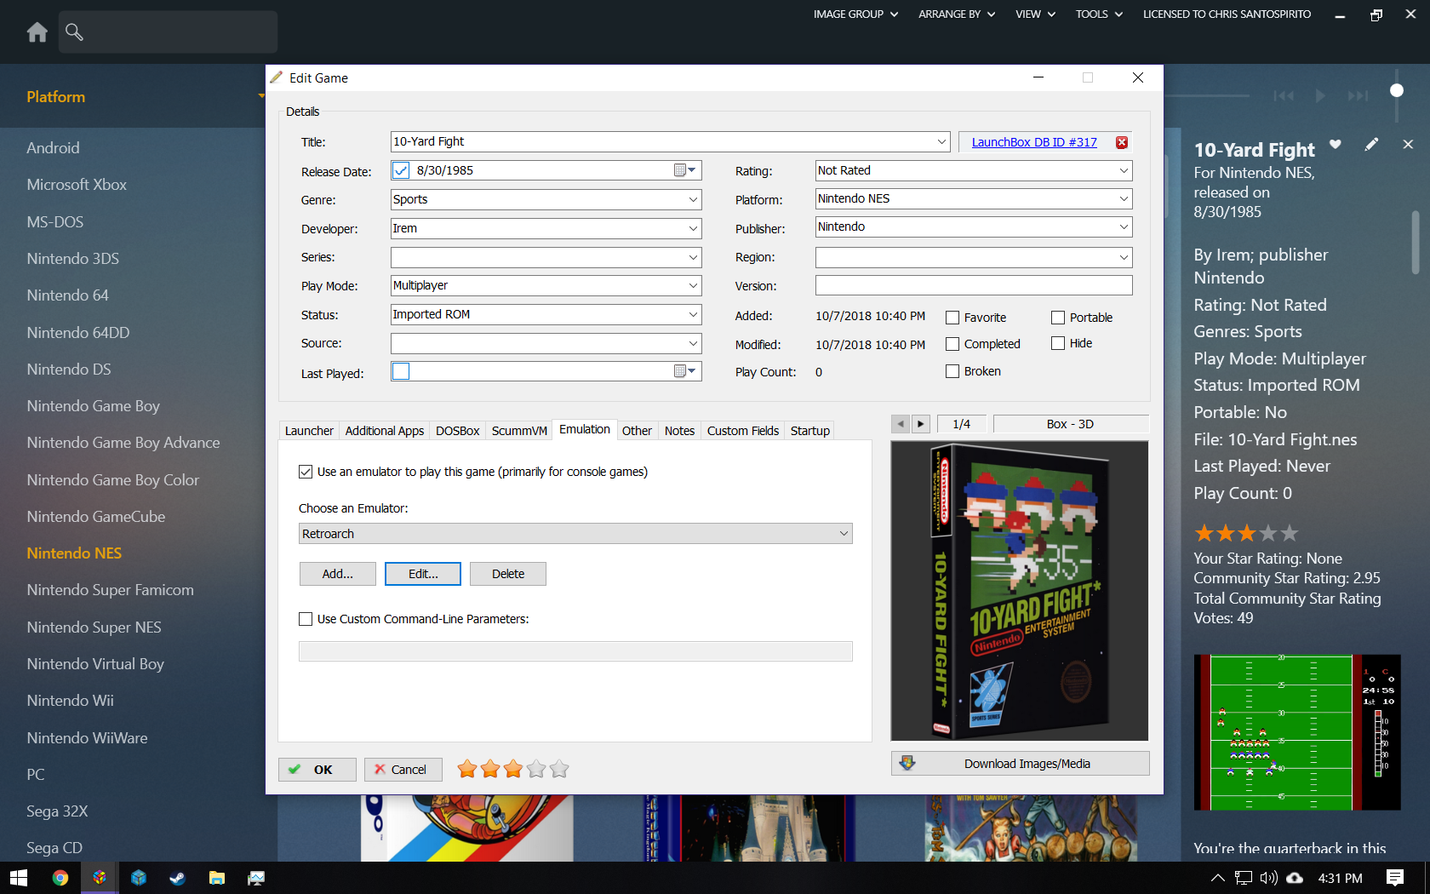The image size is (1430, 894).
Task: Open the Last Played calendar picker
Action: click(x=685, y=371)
